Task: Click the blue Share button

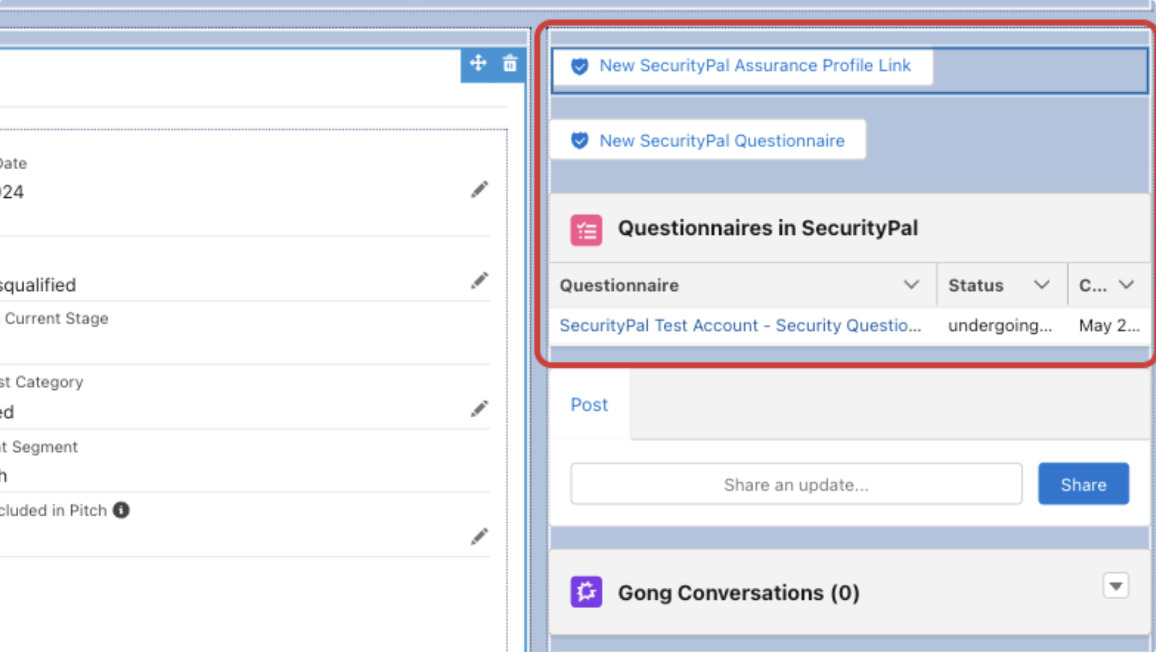Action: coord(1083,484)
